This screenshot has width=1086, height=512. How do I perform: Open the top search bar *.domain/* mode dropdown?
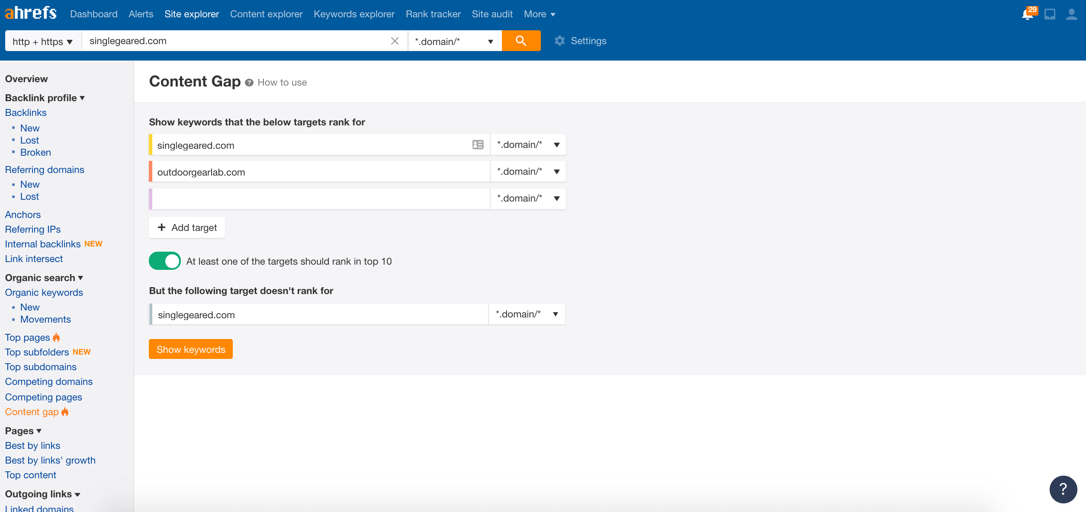(455, 41)
